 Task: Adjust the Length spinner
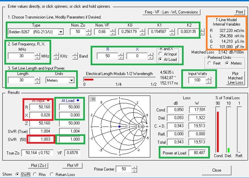click(x=37, y=80)
